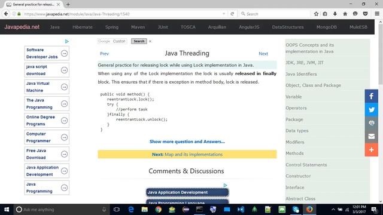Open the AngularJS menu in navbar
Screen dimensions: 383x215
tap(249, 27)
